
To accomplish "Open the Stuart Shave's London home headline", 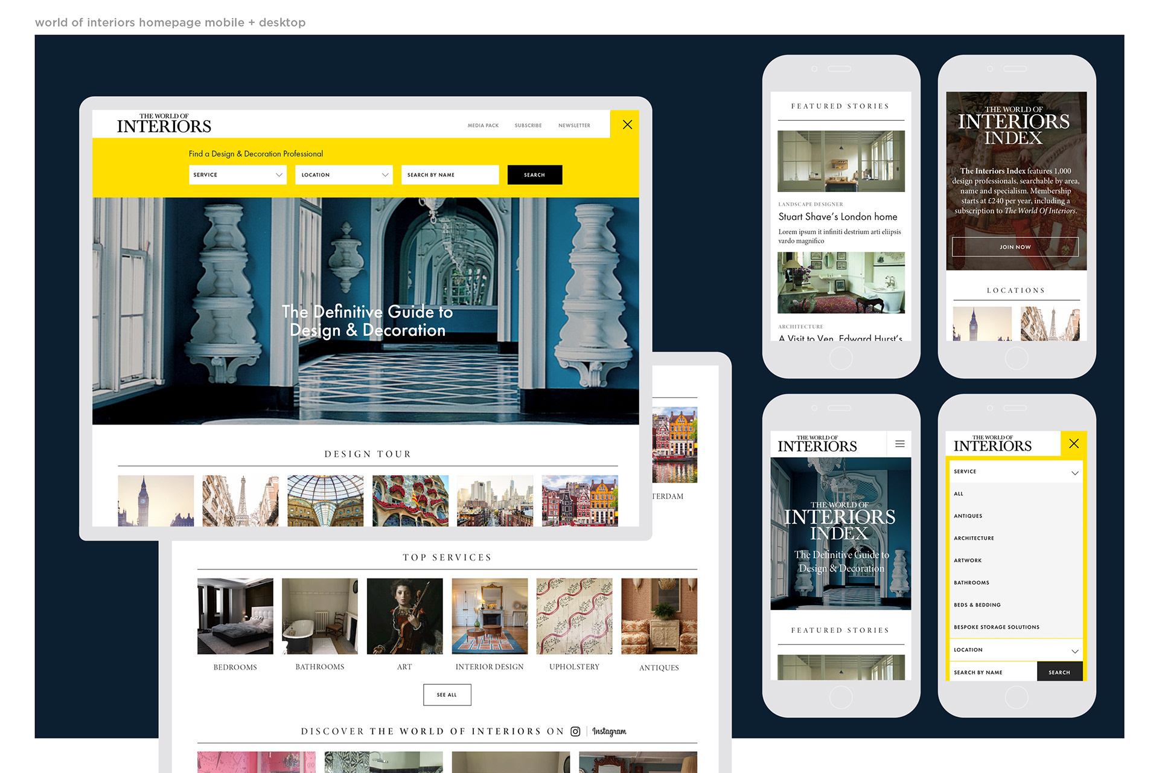I will [838, 217].
